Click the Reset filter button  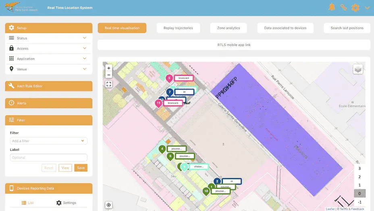coord(49,168)
